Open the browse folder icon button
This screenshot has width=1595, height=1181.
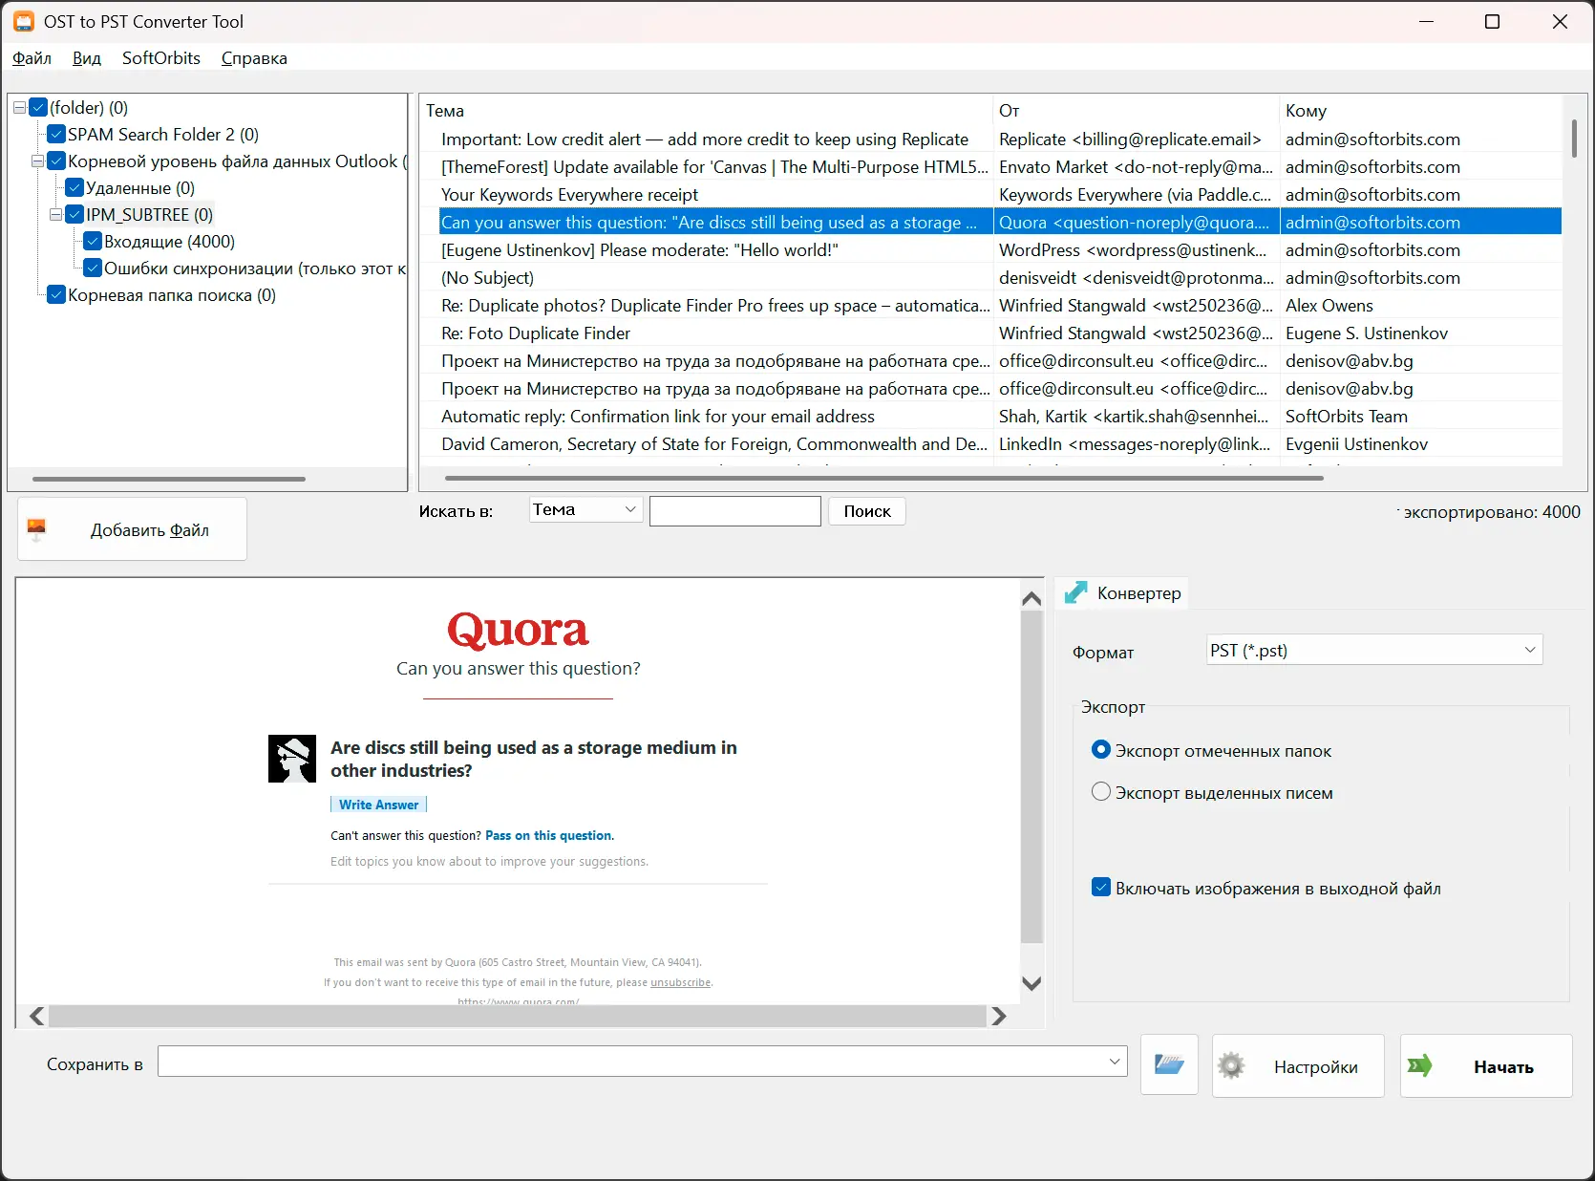pos(1169,1064)
